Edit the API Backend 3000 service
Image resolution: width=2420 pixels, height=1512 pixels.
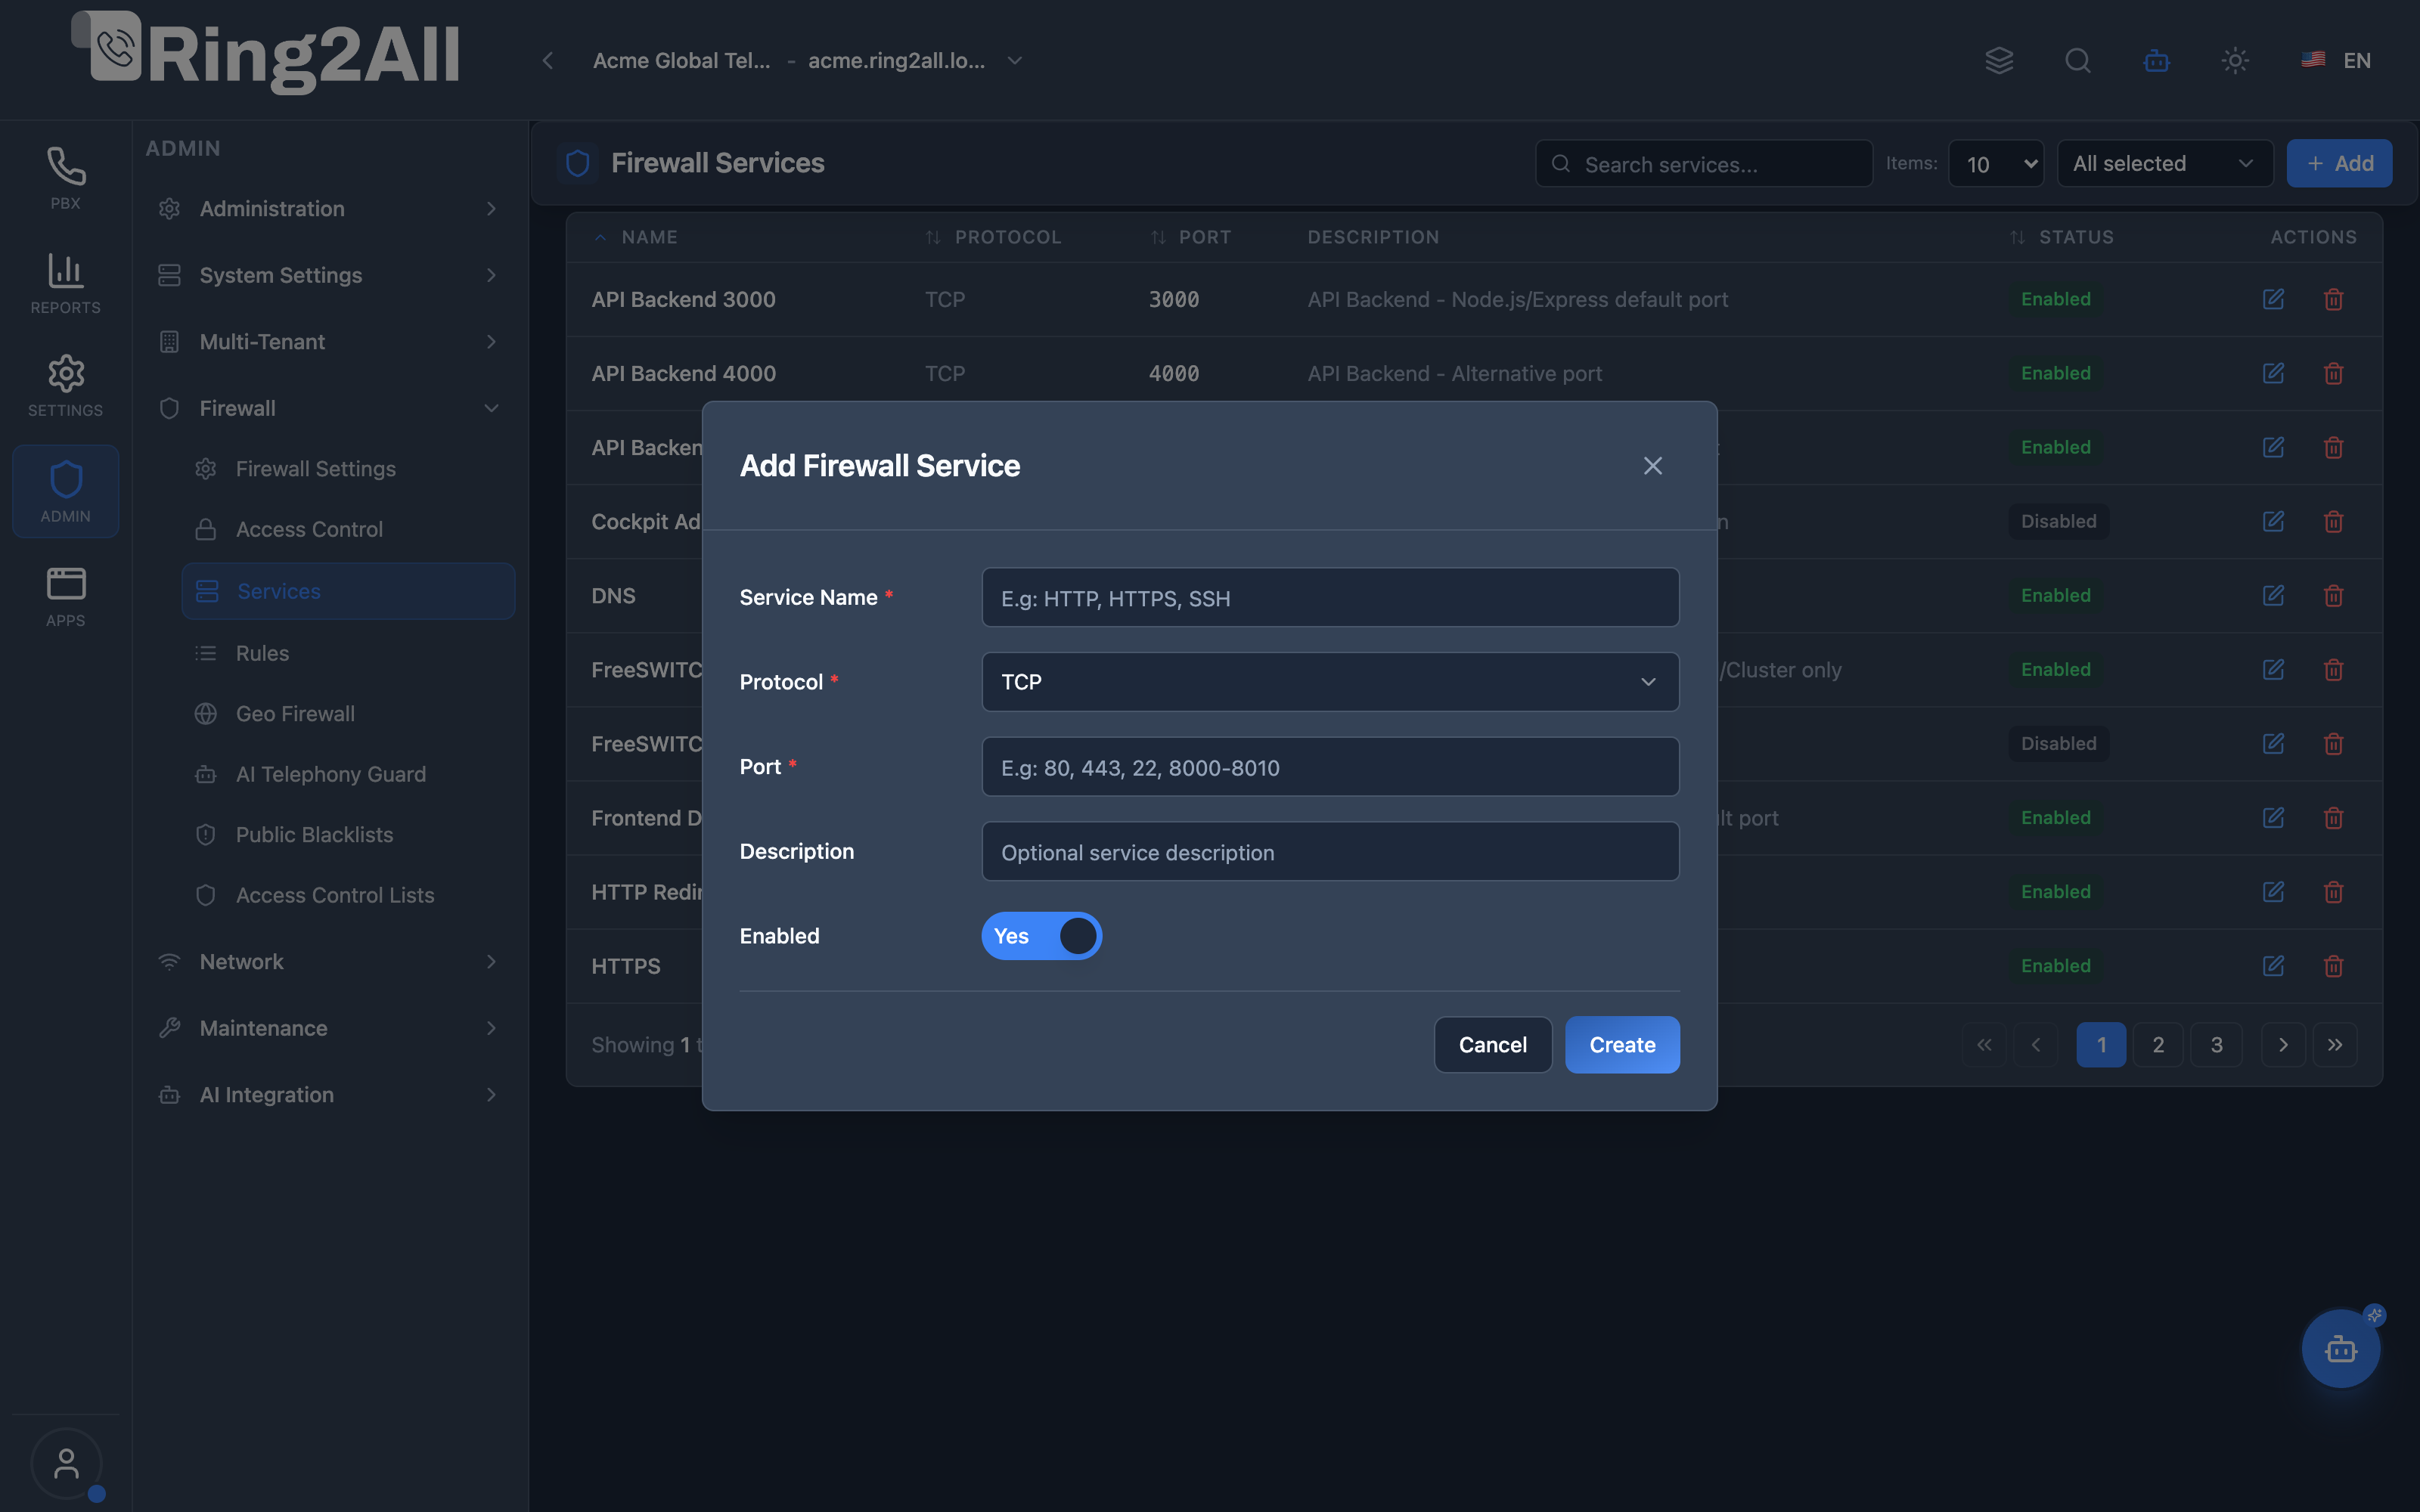[2273, 299]
